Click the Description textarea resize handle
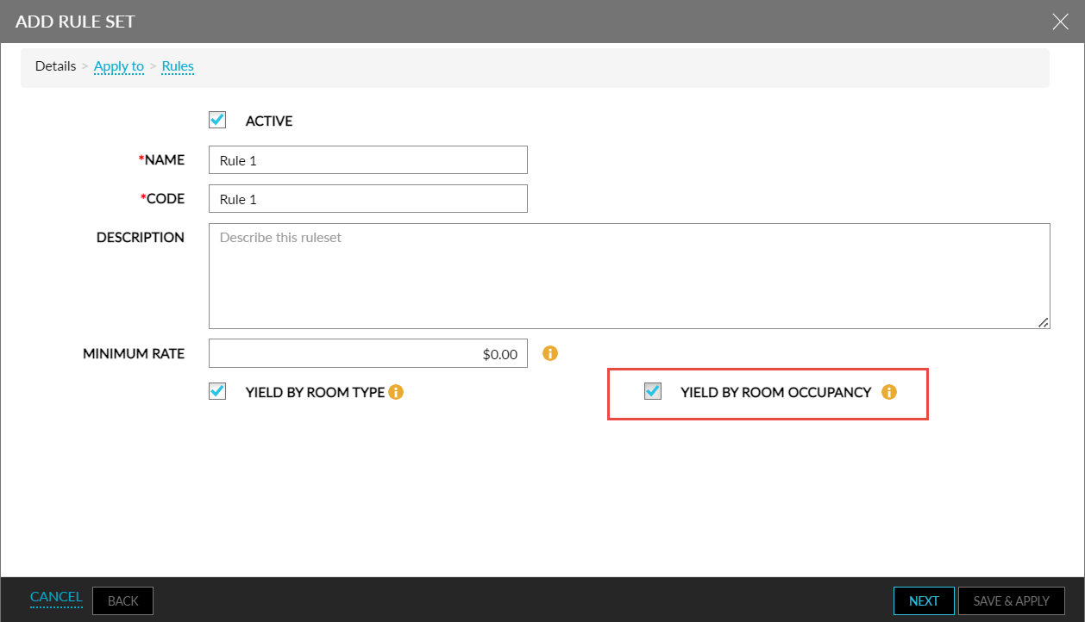 (1044, 321)
